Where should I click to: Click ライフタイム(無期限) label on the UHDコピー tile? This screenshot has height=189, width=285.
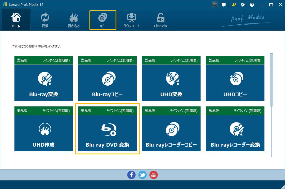(248, 60)
